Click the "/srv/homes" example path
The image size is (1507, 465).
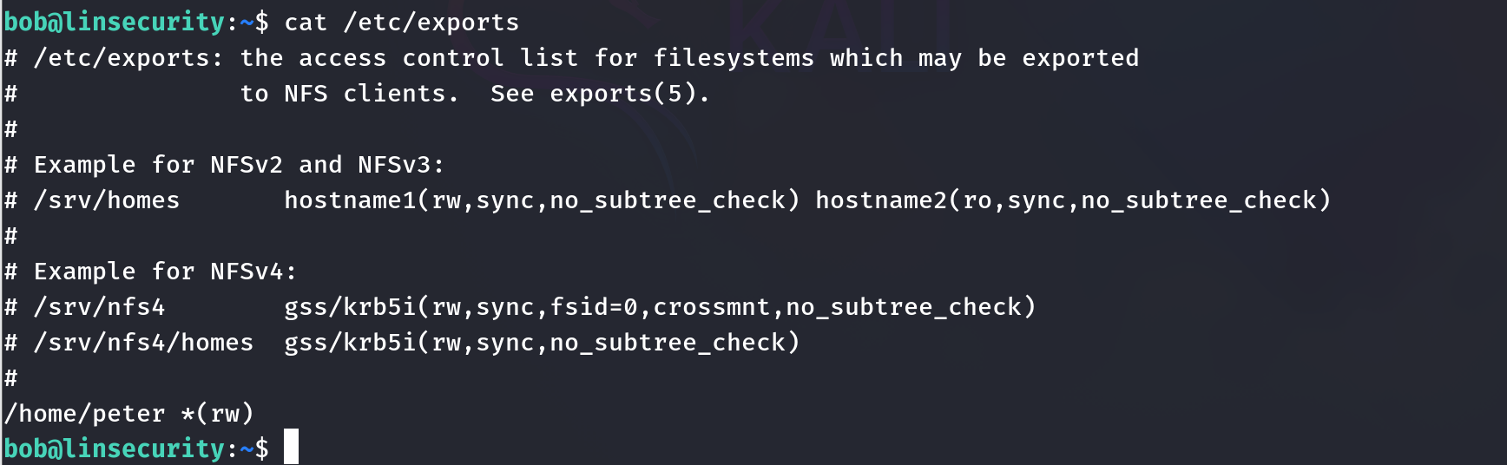point(107,200)
